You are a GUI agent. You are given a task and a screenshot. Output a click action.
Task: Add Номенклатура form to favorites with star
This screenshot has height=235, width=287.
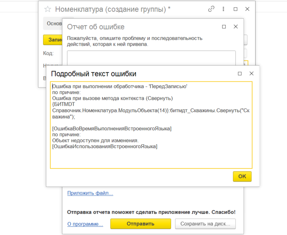(x=48, y=9)
